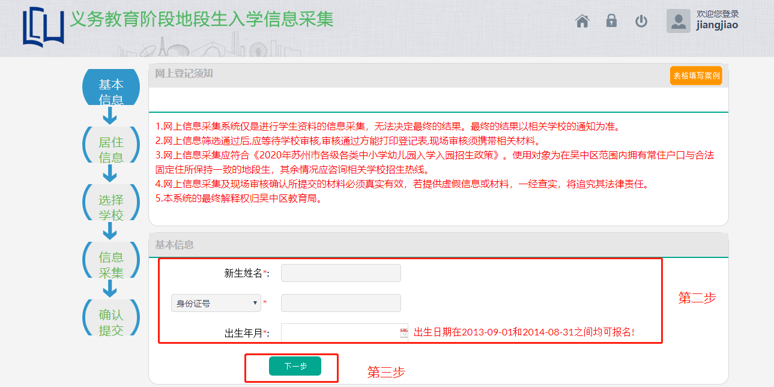Focus the 出生年月 date field

coord(345,332)
